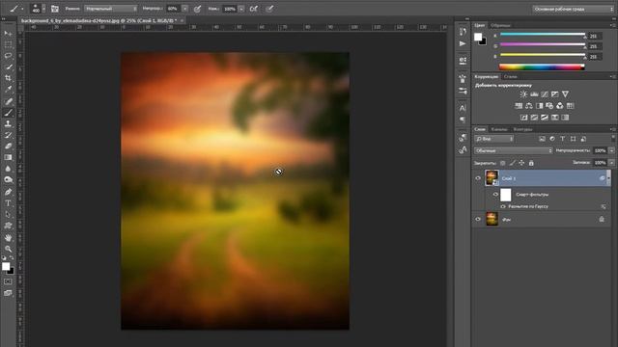Open brush preset picker arrow
Screen dimensions: 618x347
point(43,9)
